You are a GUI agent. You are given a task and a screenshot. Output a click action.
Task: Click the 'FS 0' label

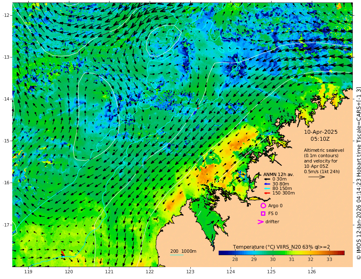273,214
